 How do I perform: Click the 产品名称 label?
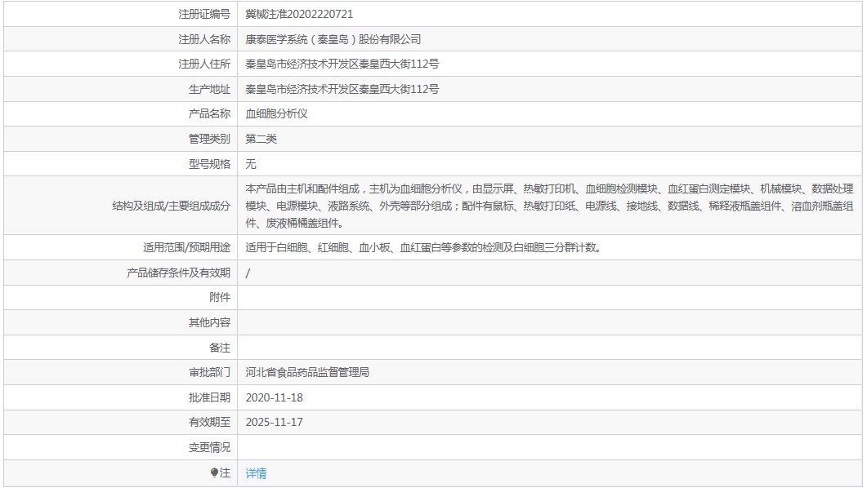click(209, 113)
